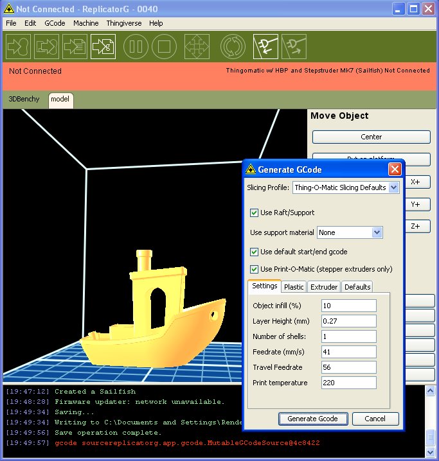
Task: Disable Use Print-O-Matic checkbox
Action: (x=254, y=269)
